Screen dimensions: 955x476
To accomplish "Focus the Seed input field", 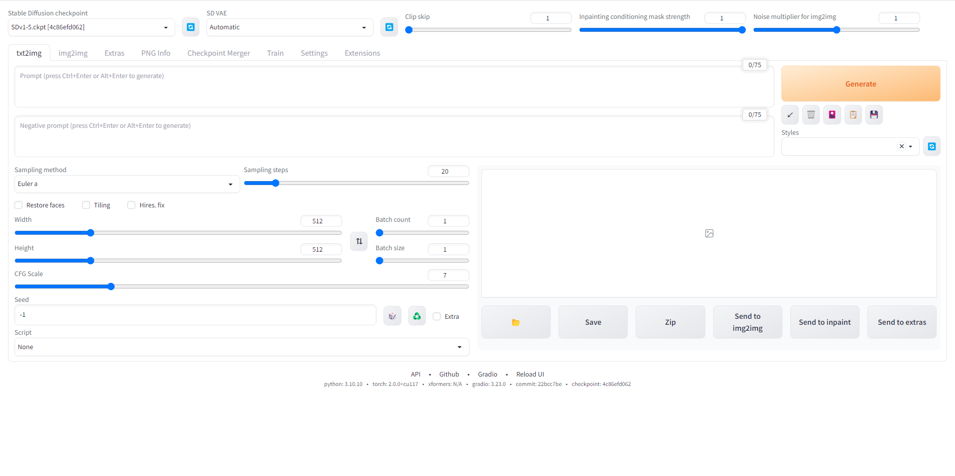I will tap(195, 315).
